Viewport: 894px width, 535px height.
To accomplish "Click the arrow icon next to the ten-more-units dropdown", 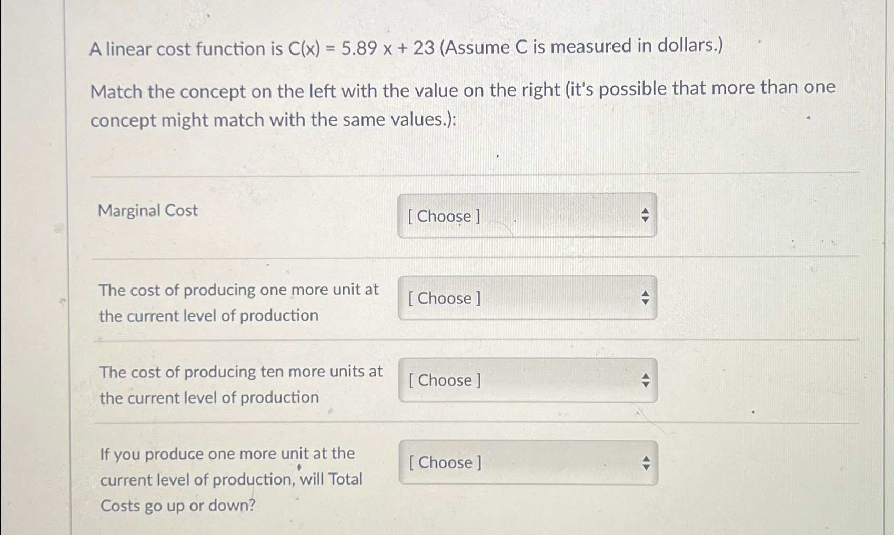I will click(647, 380).
